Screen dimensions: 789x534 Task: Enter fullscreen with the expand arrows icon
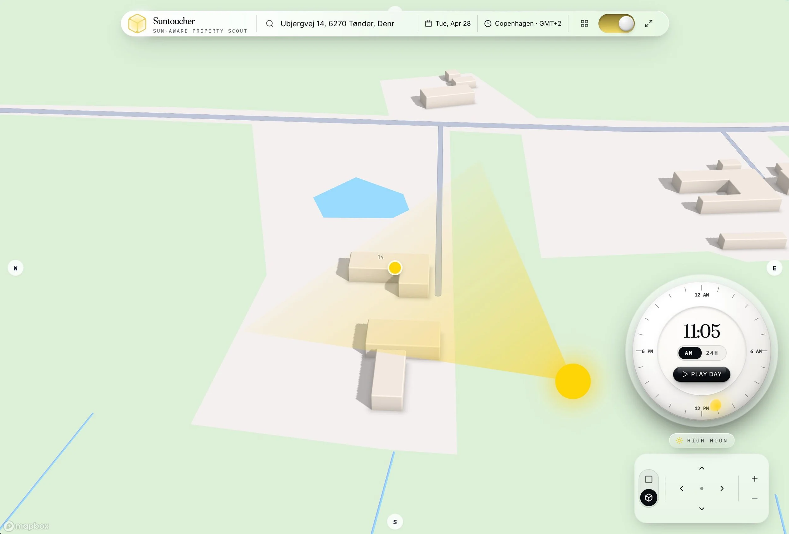coord(649,23)
